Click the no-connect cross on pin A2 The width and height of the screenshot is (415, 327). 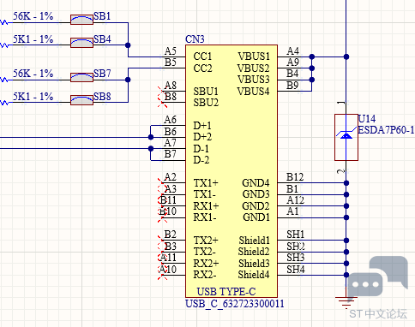pos(162,183)
